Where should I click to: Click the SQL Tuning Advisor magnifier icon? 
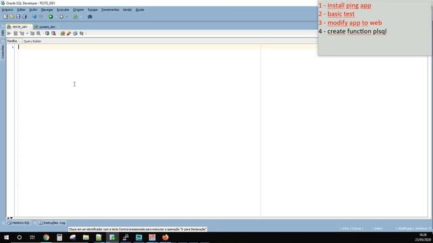[x=39, y=33]
